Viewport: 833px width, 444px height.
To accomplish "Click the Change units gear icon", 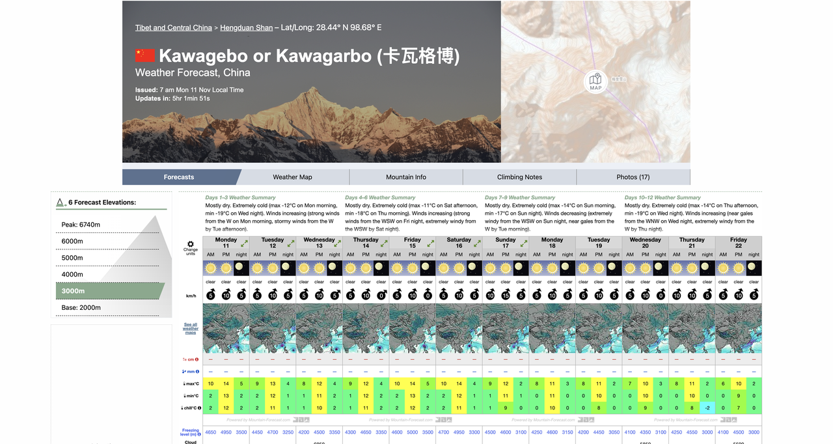I will click(x=190, y=243).
